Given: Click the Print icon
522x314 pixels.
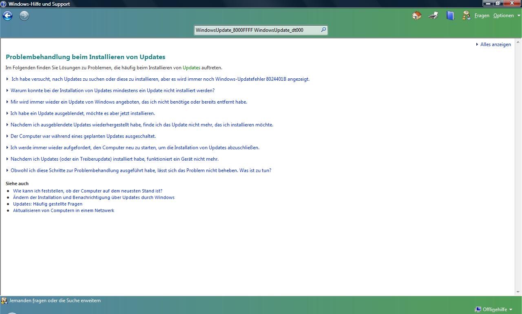Looking at the screenshot, I should pyautogui.click(x=433, y=16).
